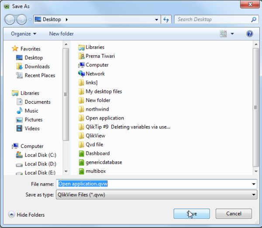Image resolution: width=262 pixels, height=228 pixels.
Task: Click the file list scroll up arrow
Action: click(256, 44)
